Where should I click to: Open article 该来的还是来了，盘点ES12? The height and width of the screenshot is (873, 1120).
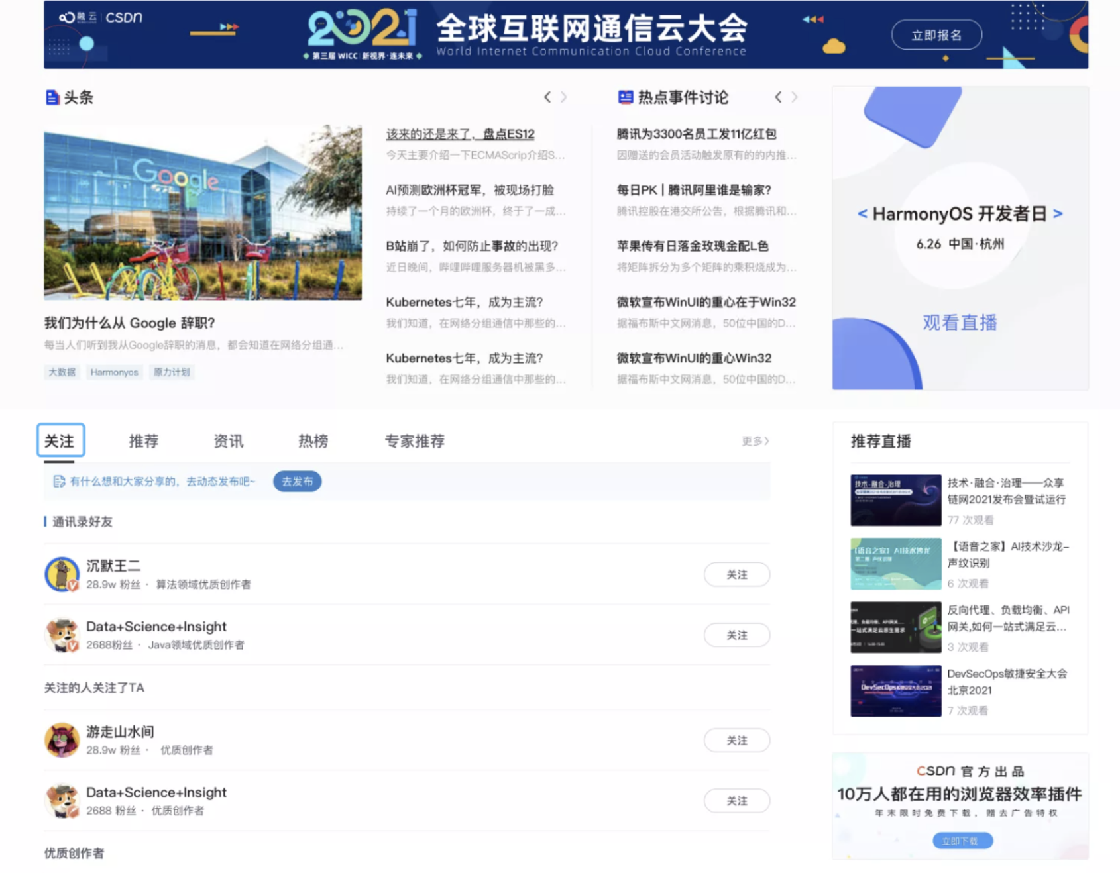coord(460,134)
